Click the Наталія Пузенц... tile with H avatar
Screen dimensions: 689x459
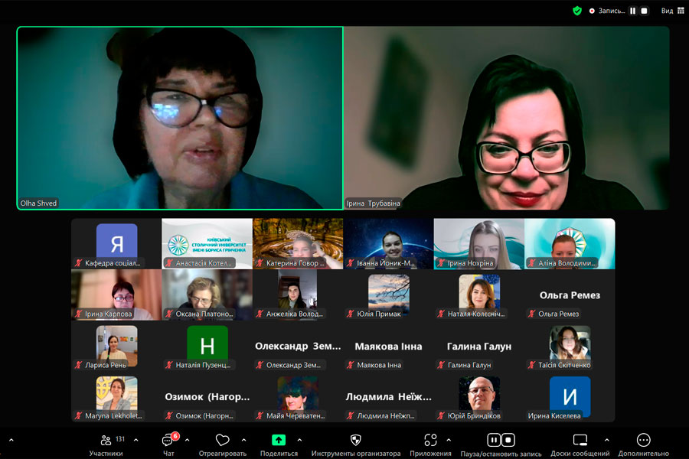click(x=207, y=346)
